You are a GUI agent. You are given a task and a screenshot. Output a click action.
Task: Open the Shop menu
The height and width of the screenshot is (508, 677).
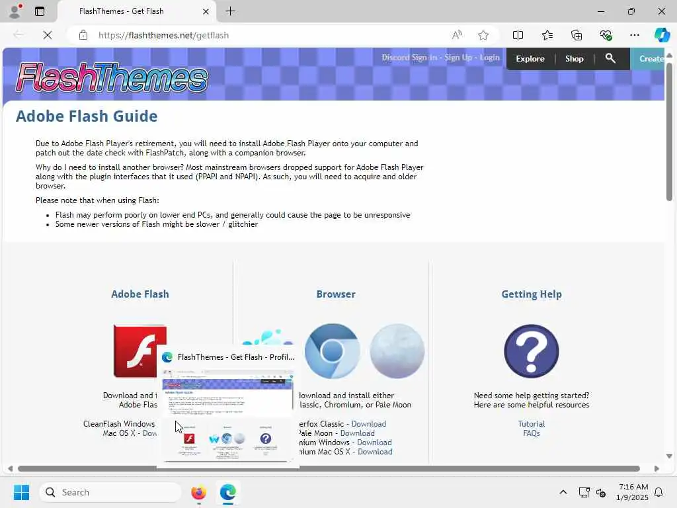[575, 59]
